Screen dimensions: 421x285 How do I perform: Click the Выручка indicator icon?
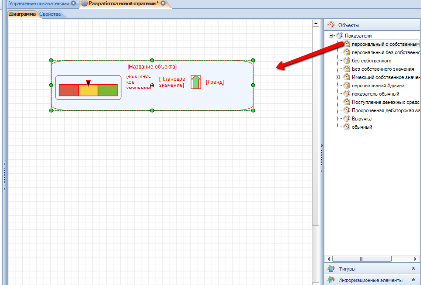click(x=347, y=119)
